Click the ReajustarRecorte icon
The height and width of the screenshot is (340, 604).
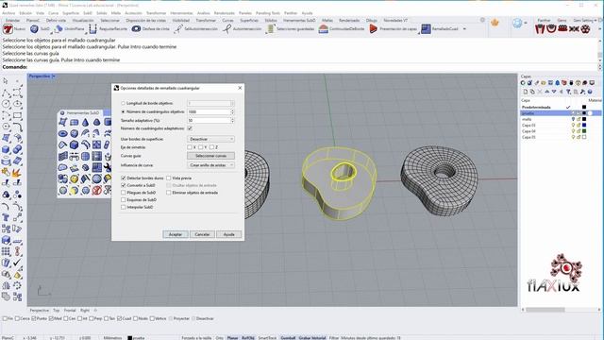[92, 29]
